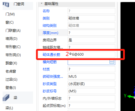
Task: Click the 砖砌块强度 value MU5
Action: [91, 76]
